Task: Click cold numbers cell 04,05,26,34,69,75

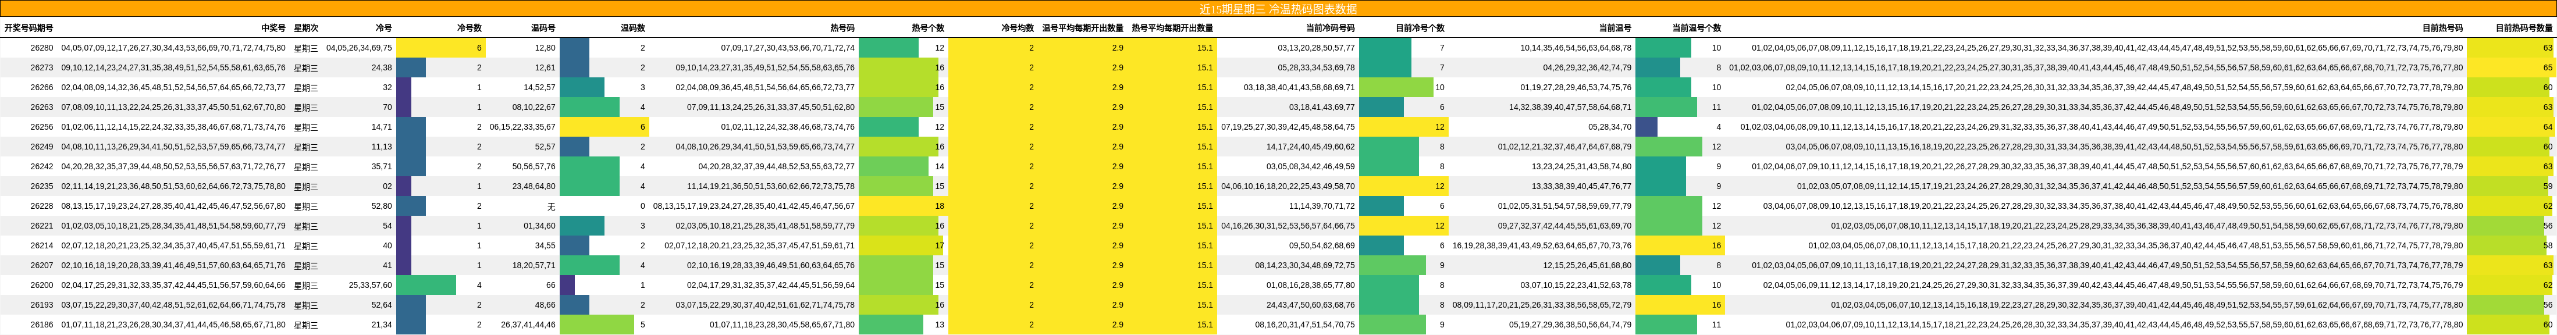Action: click(358, 48)
